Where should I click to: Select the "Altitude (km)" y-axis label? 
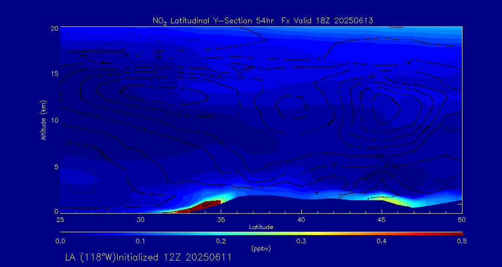click(44, 120)
